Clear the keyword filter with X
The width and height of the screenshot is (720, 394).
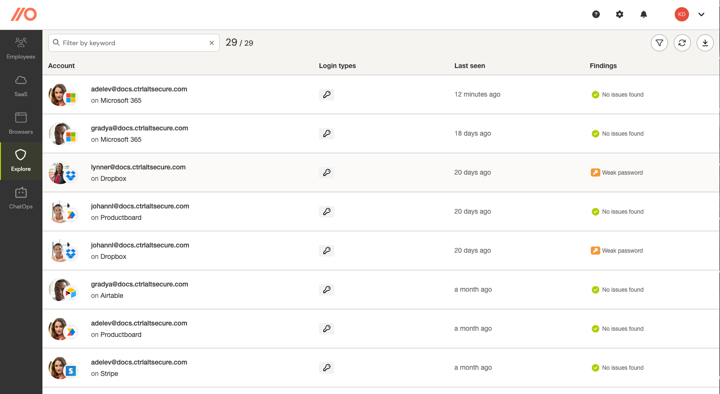pyautogui.click(x=212, y=43)
